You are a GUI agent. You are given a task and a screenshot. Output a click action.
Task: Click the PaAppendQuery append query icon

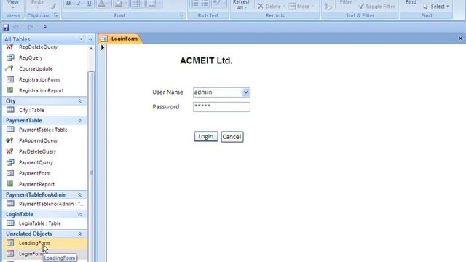coord(9,140)
